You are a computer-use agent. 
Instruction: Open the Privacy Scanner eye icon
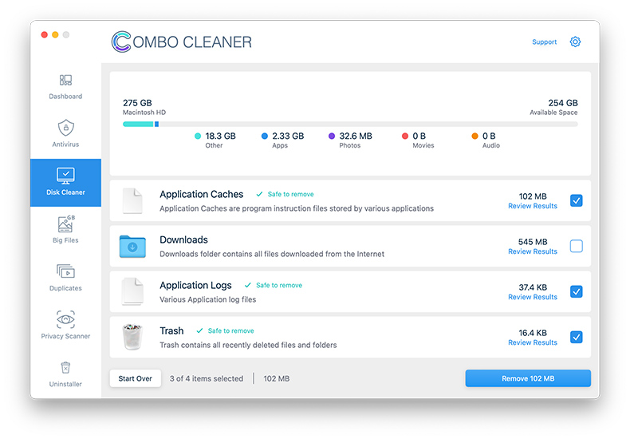[65, 319]
